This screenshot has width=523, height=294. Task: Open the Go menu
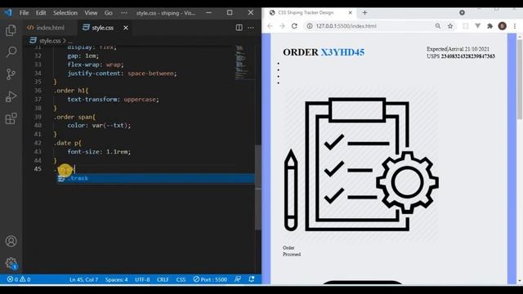click(x=109, y=13)
